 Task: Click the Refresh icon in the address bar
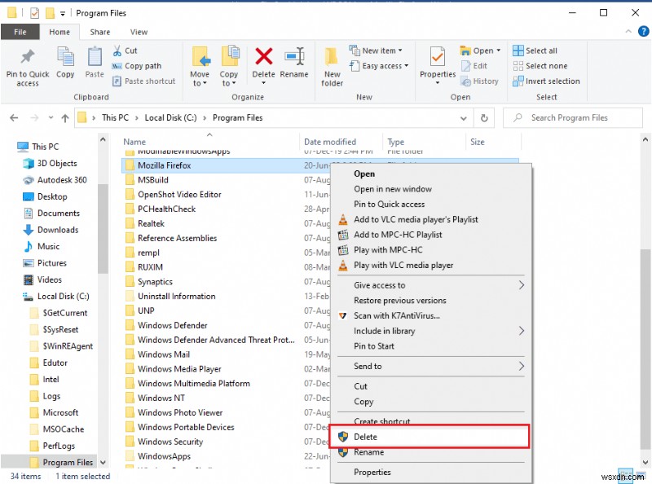tap(484, 117)
